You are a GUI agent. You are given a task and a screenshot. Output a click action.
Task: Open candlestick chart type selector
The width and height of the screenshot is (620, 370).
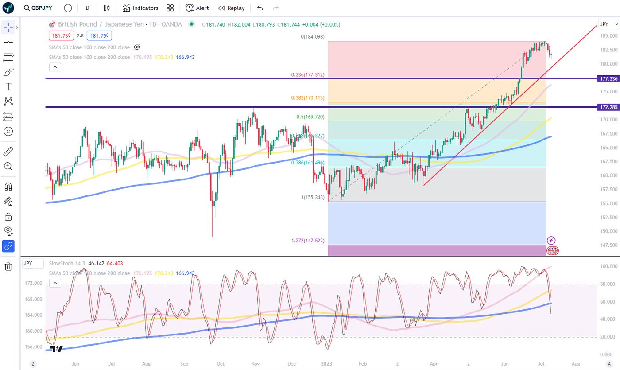tap(106, 8)
